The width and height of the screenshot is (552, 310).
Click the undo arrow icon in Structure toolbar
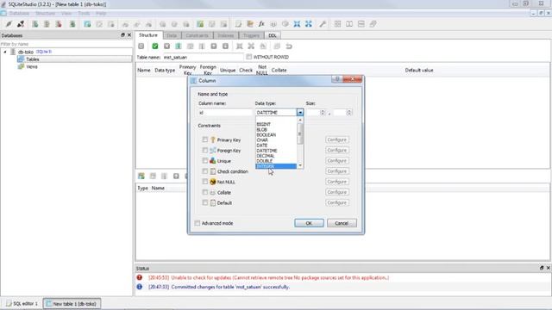coord(289,46)
